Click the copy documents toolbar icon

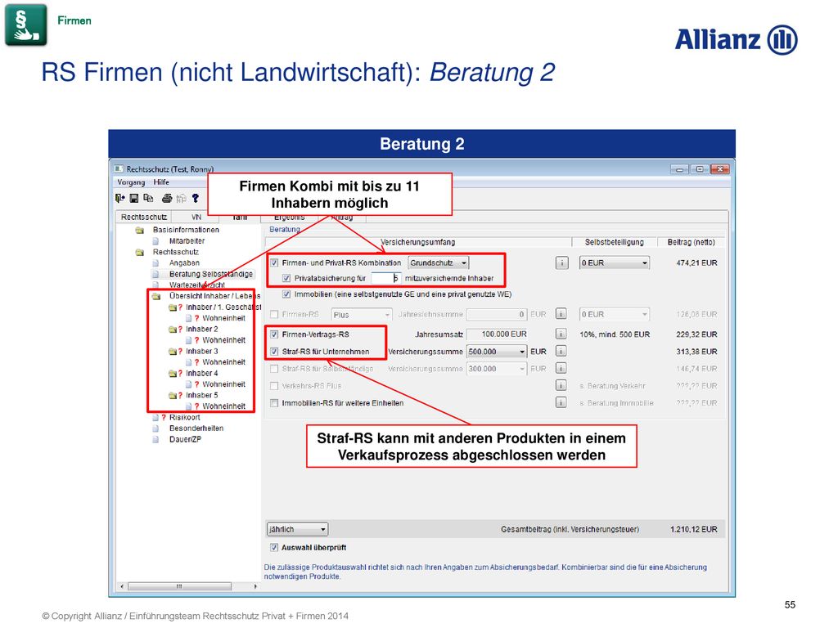(x=148, y=198)
